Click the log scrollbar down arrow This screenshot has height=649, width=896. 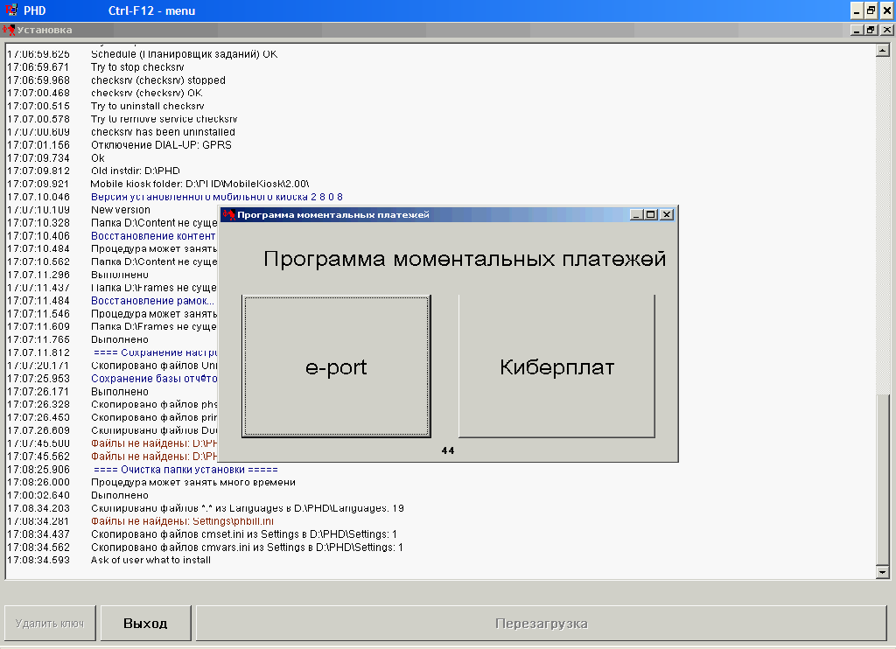coord(882,572)
